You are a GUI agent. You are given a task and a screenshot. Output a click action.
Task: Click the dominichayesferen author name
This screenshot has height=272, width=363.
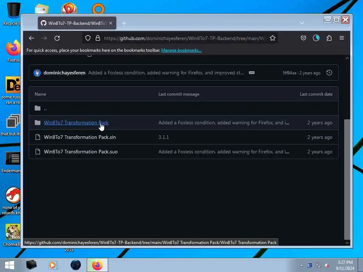point(65,73)
